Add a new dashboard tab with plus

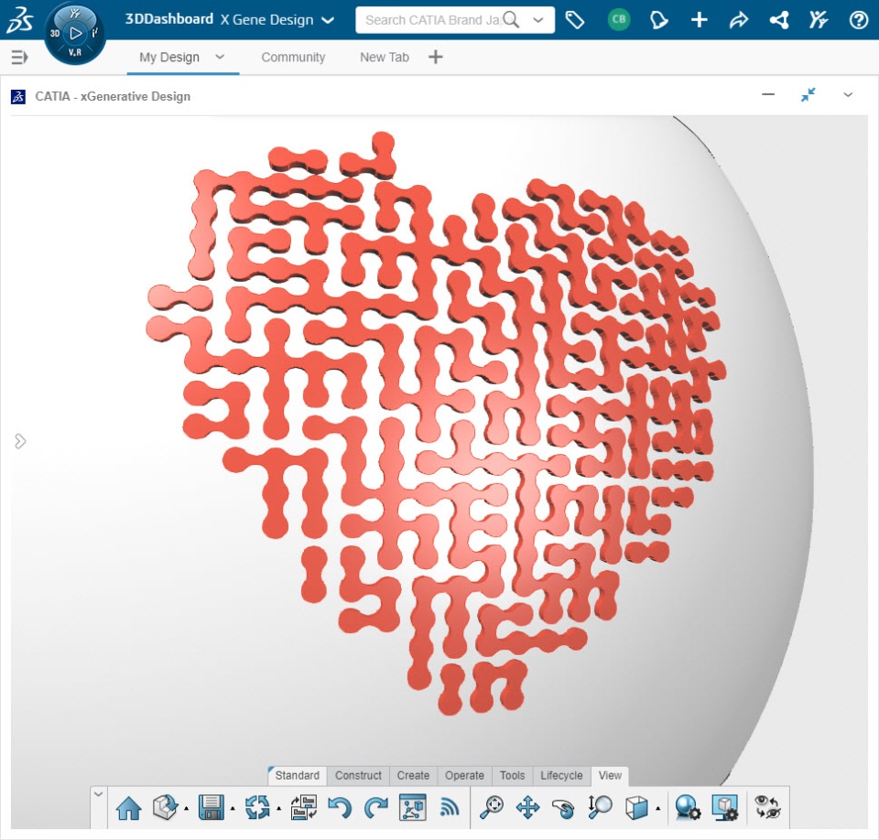[x=436, y=57]
